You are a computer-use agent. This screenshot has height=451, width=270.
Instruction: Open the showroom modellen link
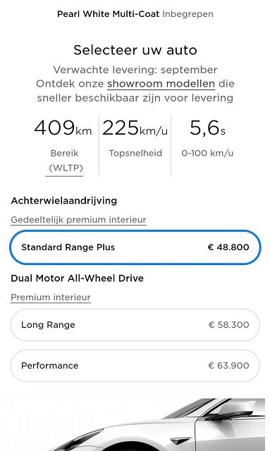(x=161, y=84)
